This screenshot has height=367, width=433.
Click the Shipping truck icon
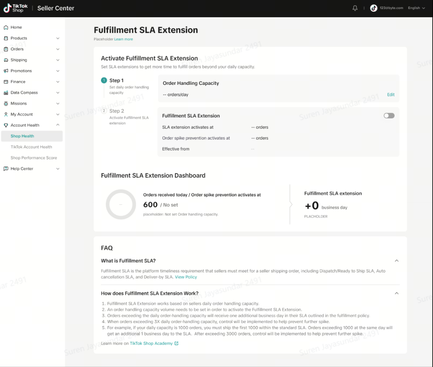tap(6, 60)
